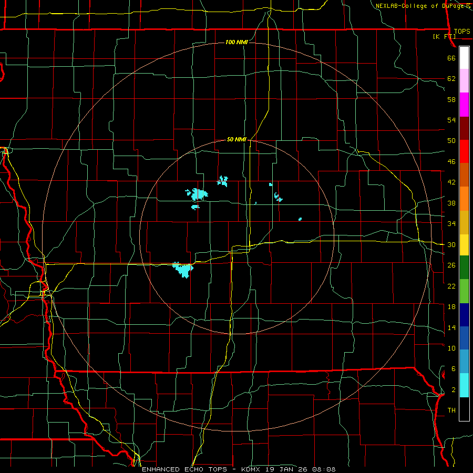
Task: Choose the dark orange legend swatch above 42
Action: pos(464,175)
